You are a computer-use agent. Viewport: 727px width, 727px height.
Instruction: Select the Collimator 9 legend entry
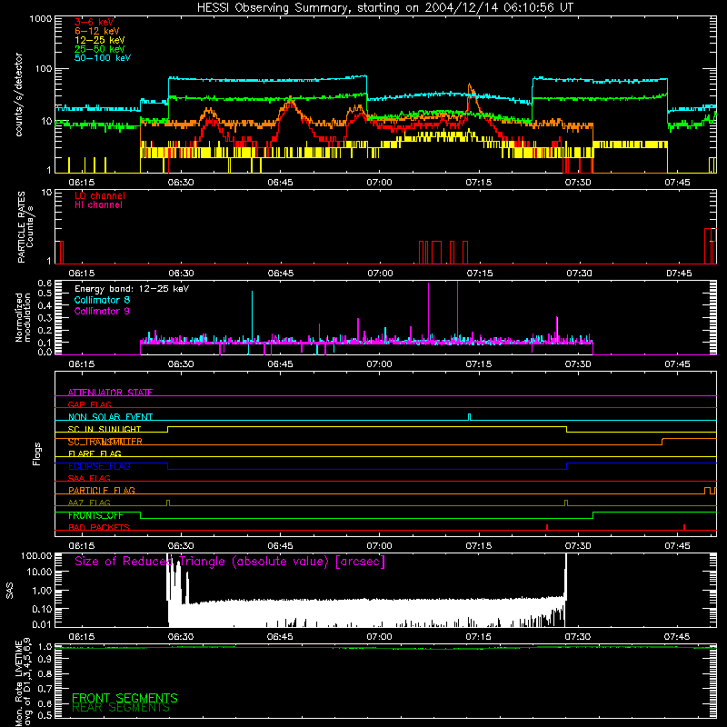pos(102,311)
